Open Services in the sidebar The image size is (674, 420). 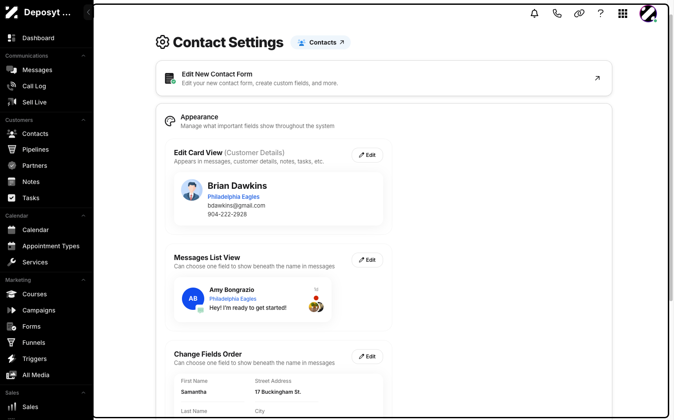point(47,262)
